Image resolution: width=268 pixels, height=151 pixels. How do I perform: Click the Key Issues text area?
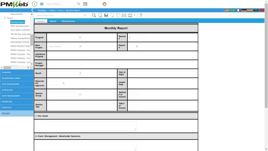click(x=86, y=126)
